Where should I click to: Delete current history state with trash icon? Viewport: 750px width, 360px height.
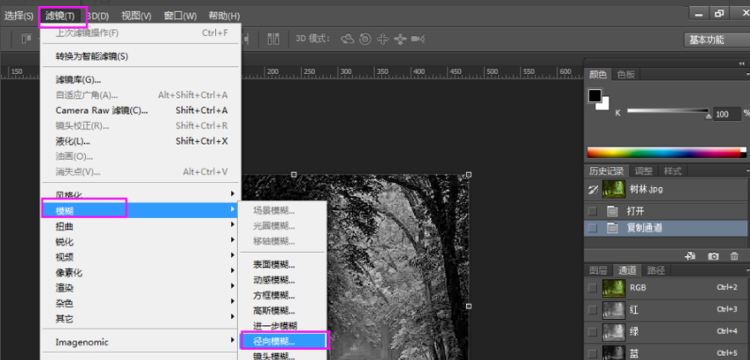coord(735,255)
